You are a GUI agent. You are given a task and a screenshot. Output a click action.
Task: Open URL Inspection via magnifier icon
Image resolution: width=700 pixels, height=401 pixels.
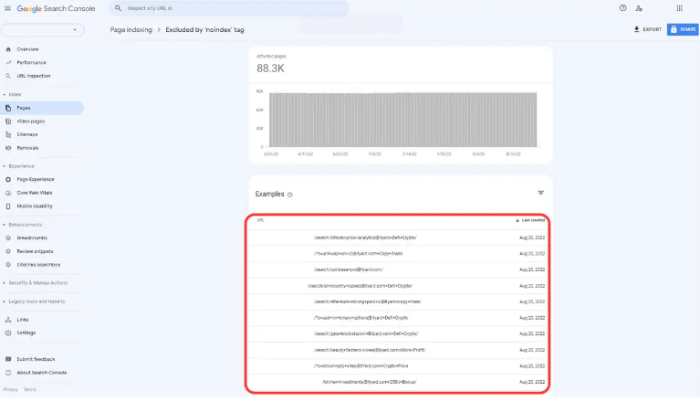(8, 76)
